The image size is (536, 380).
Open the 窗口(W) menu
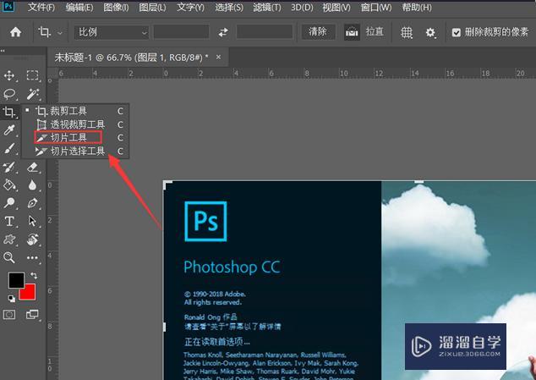click(x=376, y=7)
